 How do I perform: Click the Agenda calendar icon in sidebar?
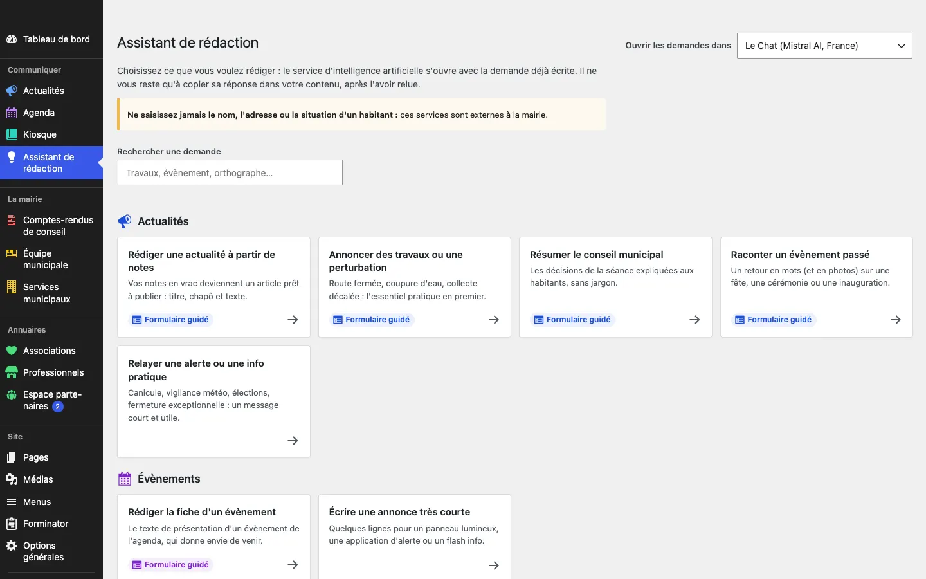click(x=12, y=113)
